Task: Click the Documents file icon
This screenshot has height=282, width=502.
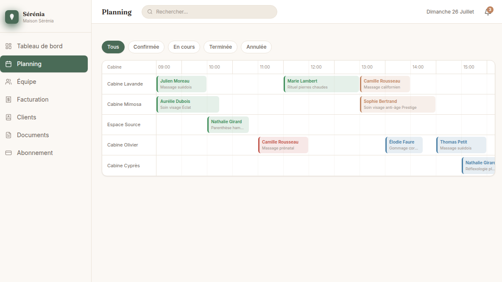Action: [x=8, y=135]
